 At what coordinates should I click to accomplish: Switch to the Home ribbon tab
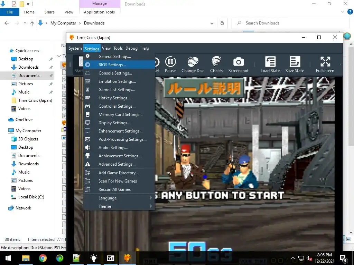click(x=29, y=12)
